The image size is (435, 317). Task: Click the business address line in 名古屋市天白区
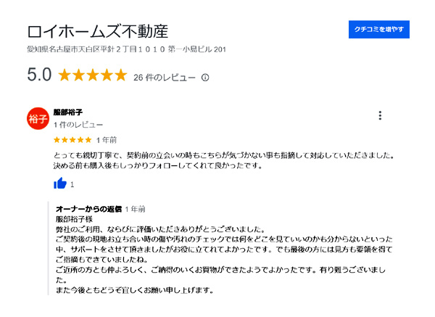[x=127, y=49]
